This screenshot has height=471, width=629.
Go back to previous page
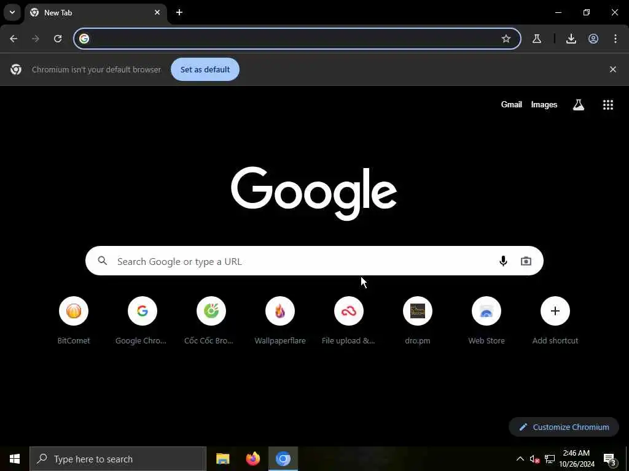click(14, 39)
